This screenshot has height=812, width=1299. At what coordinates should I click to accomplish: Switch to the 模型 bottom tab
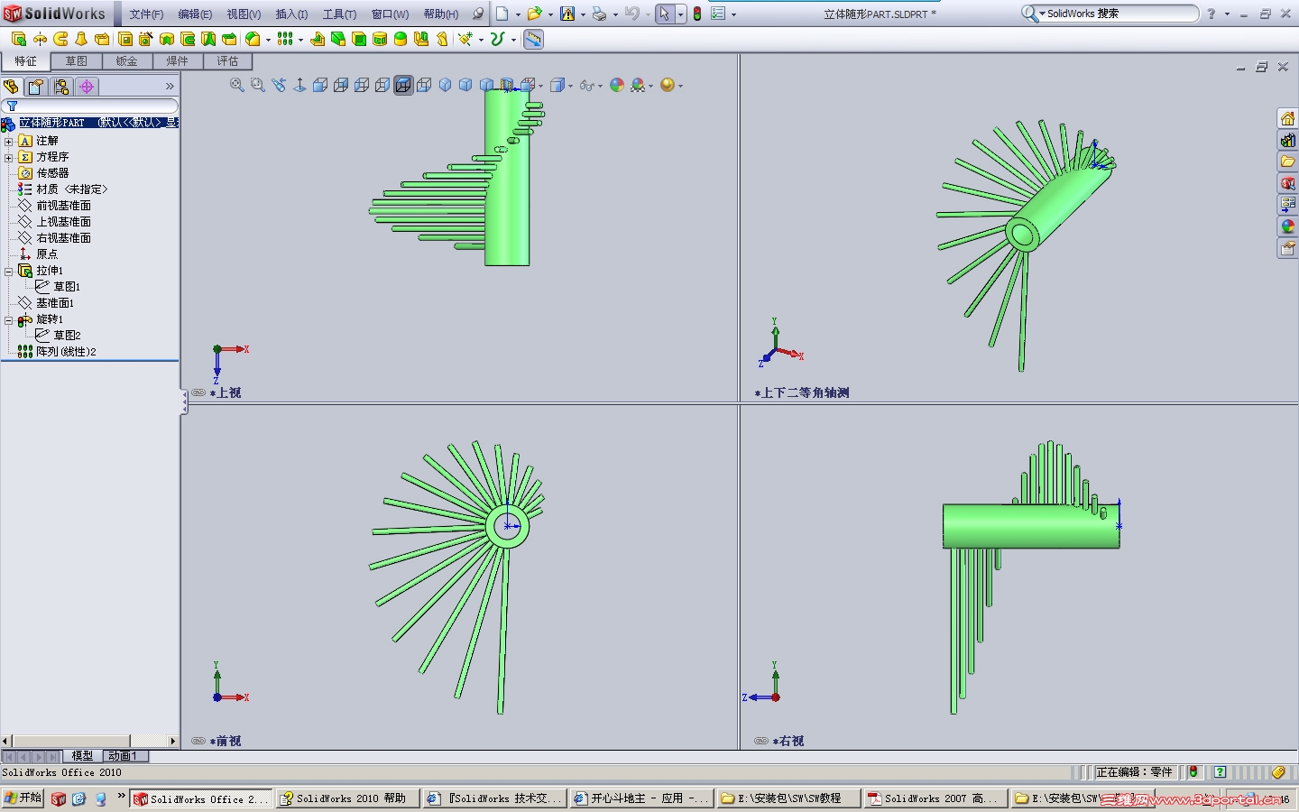[x=82, y=756]
